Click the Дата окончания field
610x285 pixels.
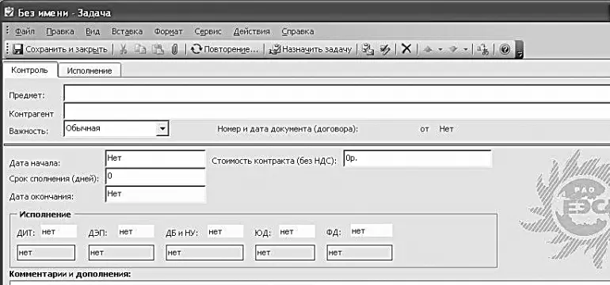pos(154,195)
